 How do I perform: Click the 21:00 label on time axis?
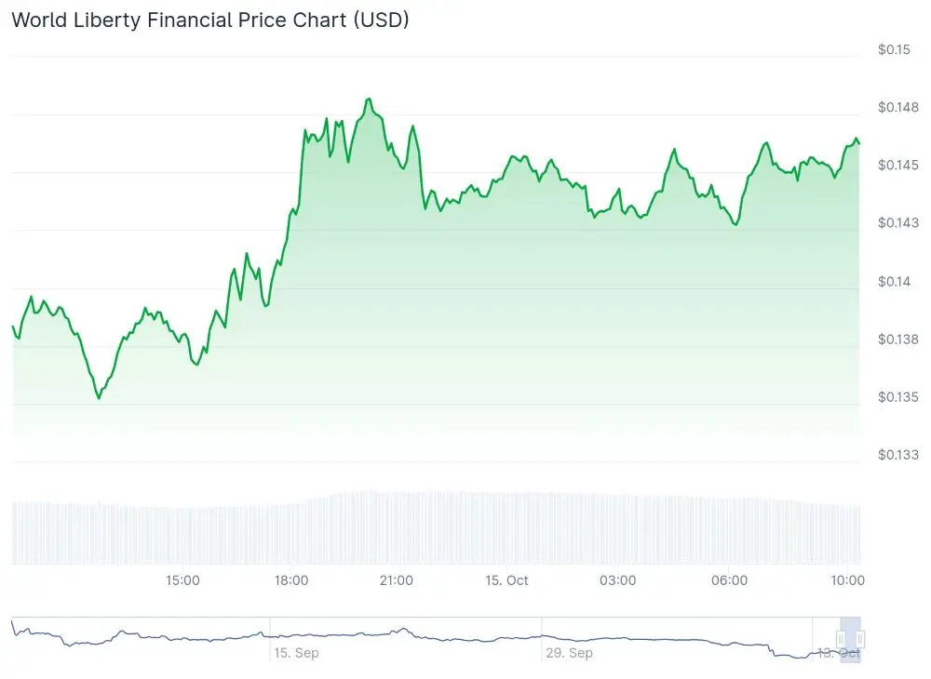click(397, 580)
